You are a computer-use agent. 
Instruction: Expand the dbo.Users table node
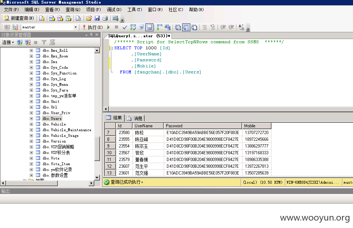click(31, 118)
